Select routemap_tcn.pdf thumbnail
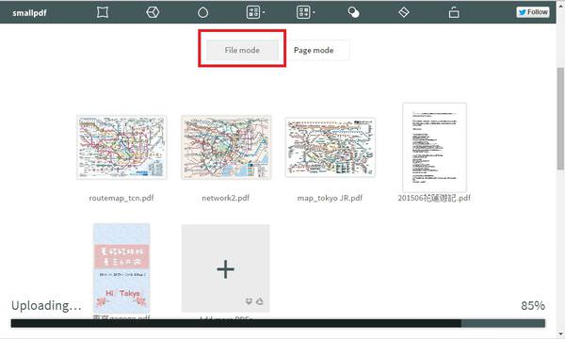565x339 pixels. click(x=121, y=147)
